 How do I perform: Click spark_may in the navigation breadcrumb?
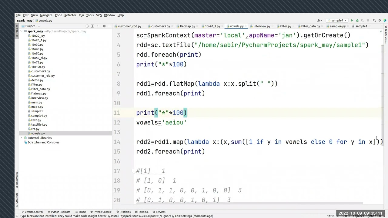(25, 21)
